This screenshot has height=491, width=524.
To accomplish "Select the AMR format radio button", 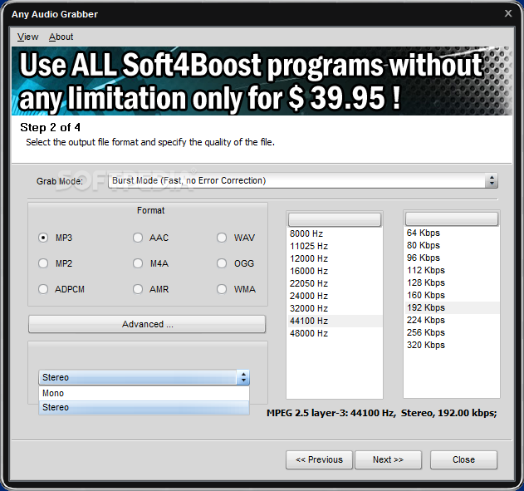I will (x=138, y=289).
